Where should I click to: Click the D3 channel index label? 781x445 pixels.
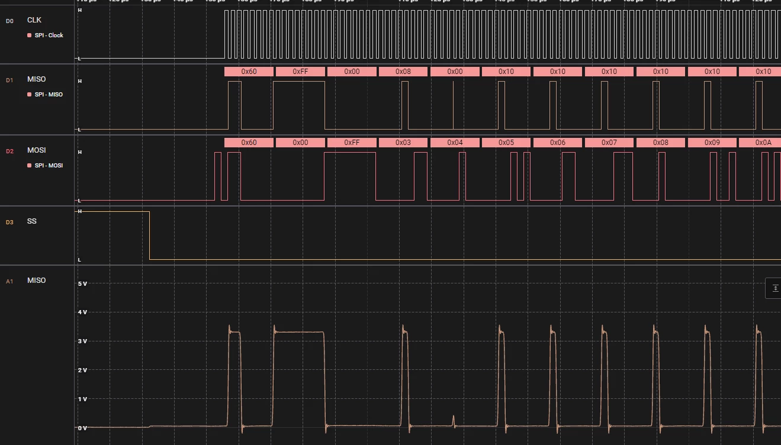click(9, 222)
